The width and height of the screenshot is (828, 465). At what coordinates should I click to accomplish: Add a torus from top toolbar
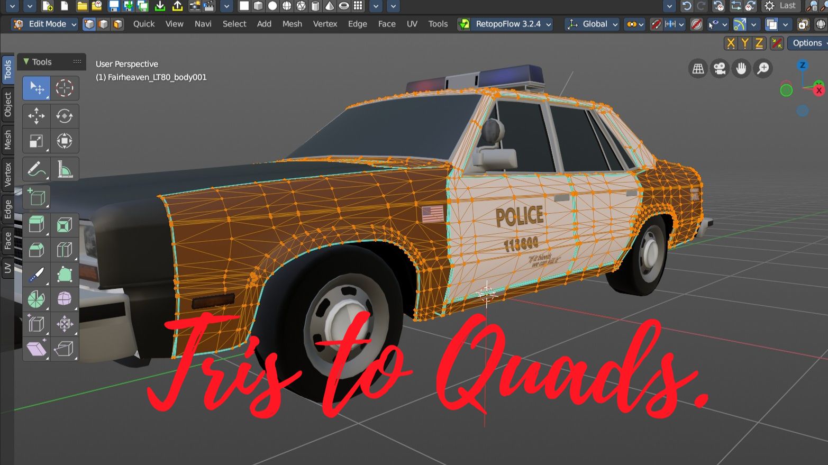tap(344, 6)
